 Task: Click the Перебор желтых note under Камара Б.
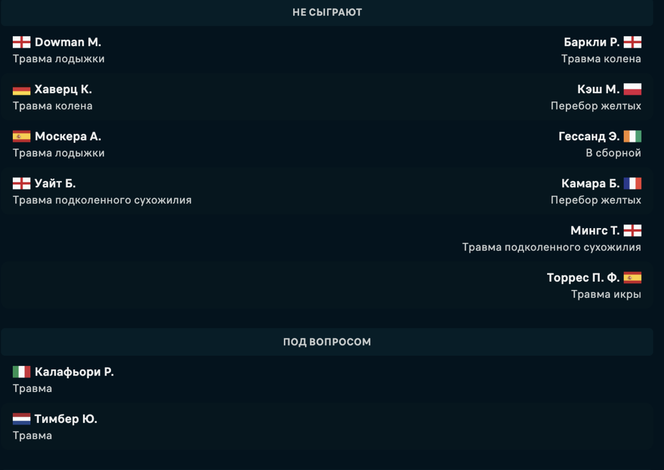pyautogui.click(x=596, y=200)
